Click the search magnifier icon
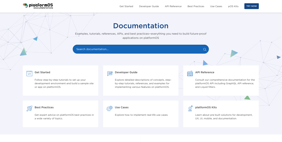Image resolution: width=282 pixels, height=142 pixels. [x=205, y=49]
